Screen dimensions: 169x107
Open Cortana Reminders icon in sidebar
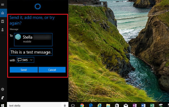click(x=2, y=30)
